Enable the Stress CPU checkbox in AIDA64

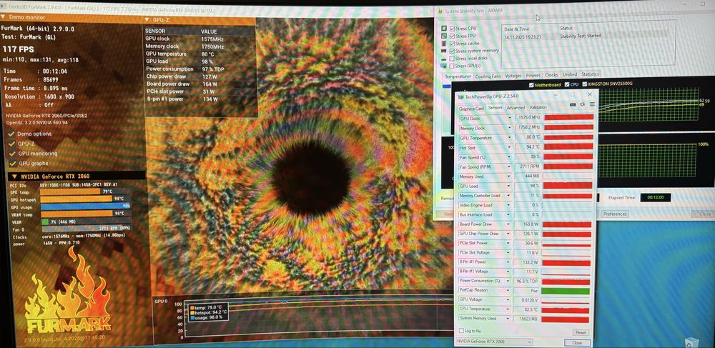click(x=452, y=29)
